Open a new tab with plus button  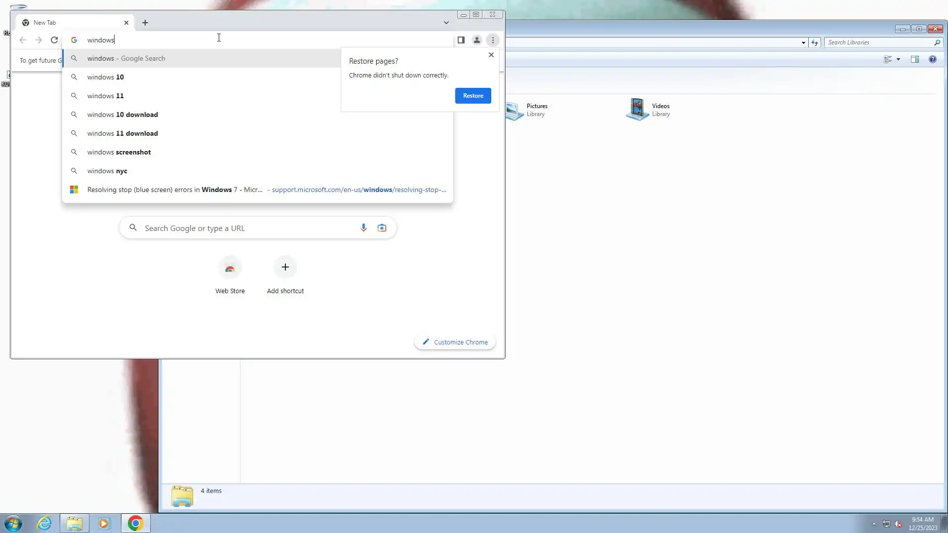(x=145, y=23)
